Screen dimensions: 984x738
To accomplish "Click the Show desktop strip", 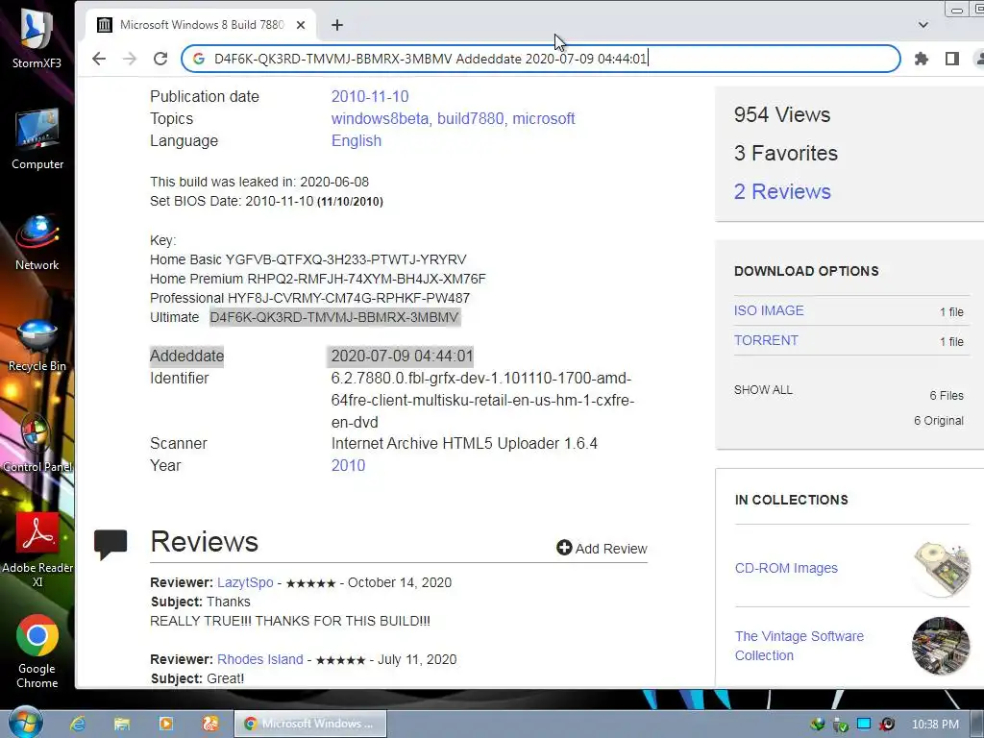I will coord(978,724).
